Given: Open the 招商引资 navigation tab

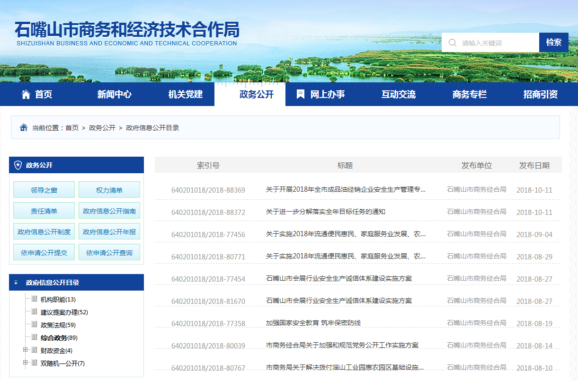Looking at the screenshot, I should tap(540, 94).
